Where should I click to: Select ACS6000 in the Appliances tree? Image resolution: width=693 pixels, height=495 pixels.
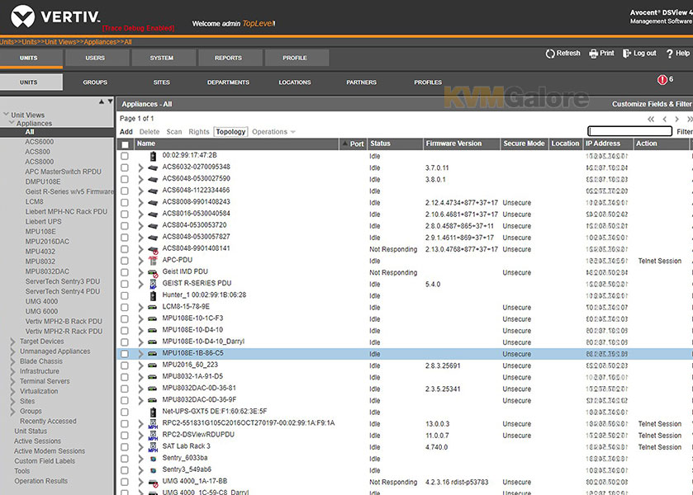coord(40,142)
